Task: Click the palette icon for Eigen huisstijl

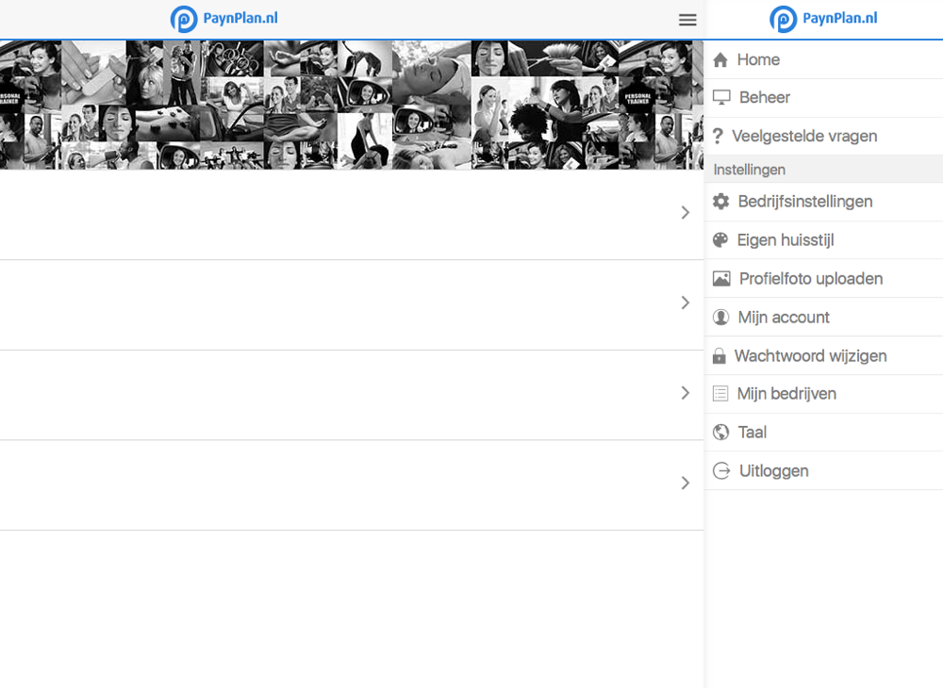Action: point(720,240)
